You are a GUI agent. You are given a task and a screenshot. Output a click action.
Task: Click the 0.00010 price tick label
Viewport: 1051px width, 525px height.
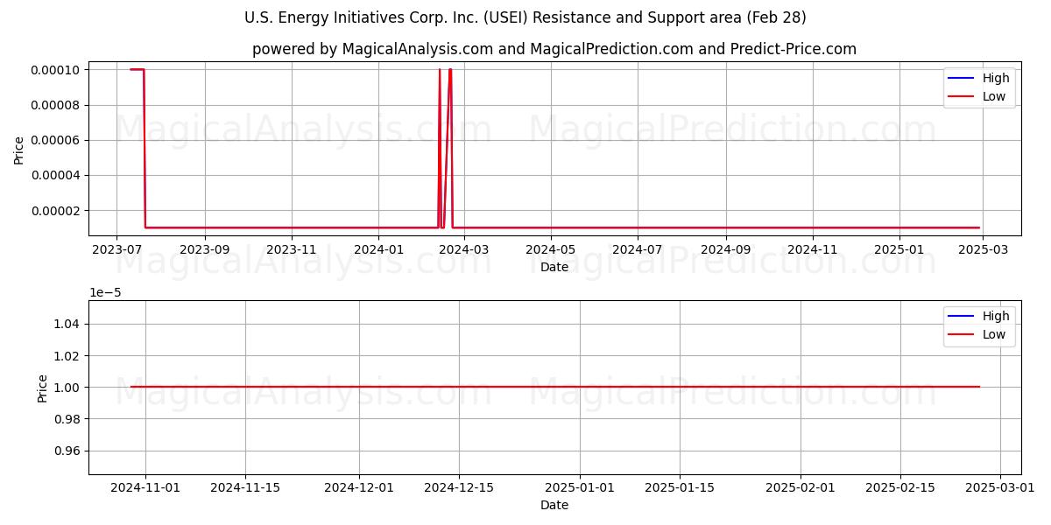point(55,70)
